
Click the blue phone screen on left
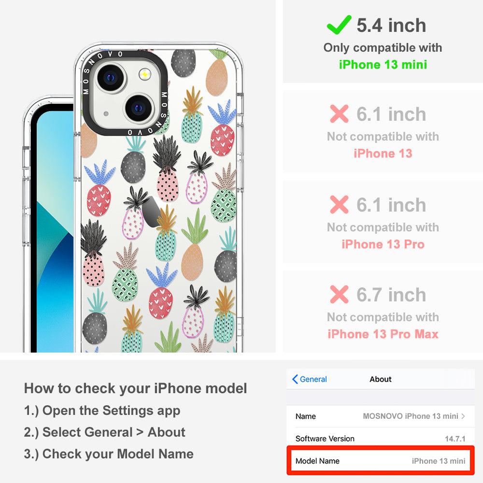55,231
